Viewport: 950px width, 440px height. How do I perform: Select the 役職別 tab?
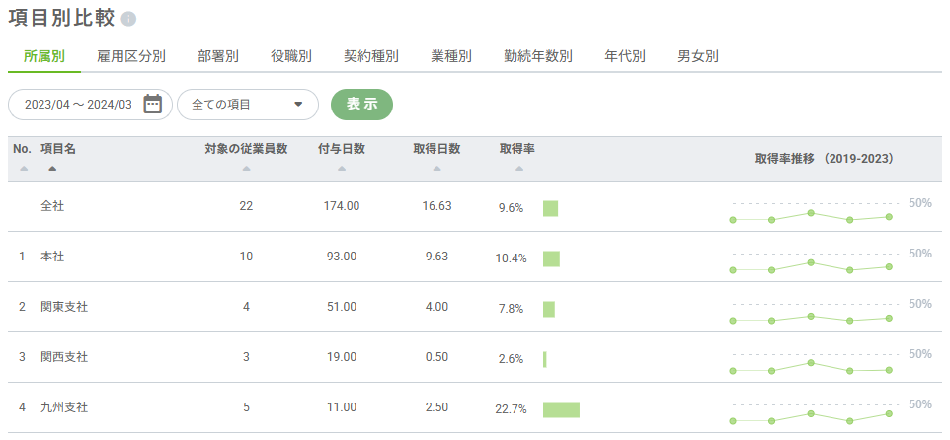click(x=291, y=56)
